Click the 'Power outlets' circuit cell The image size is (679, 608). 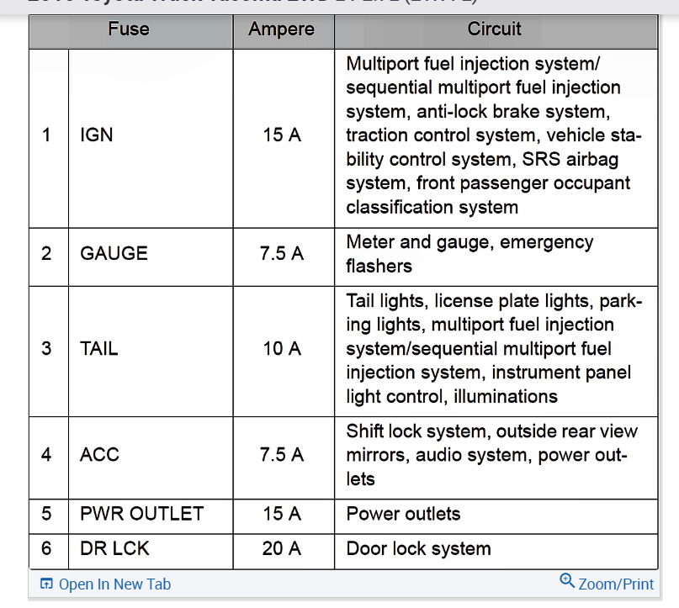(x=403, y=514)
